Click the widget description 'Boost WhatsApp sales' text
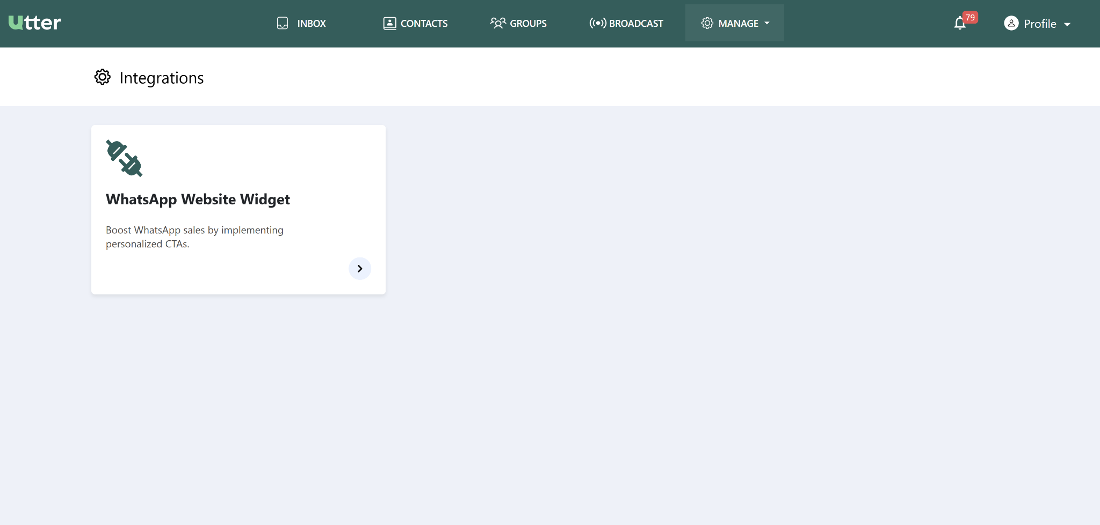Viewport: 1100px width, 525px height. (194, 237)
